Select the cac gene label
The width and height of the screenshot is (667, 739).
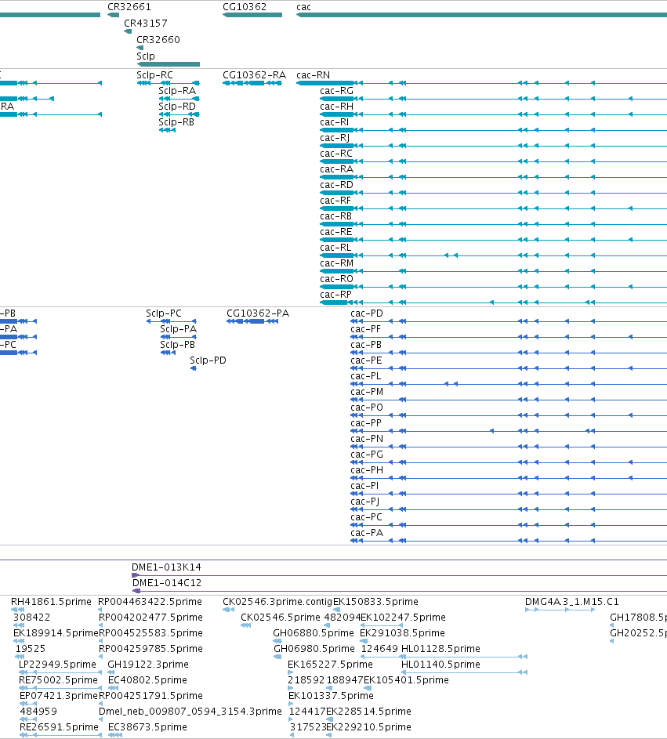point(303,7)
